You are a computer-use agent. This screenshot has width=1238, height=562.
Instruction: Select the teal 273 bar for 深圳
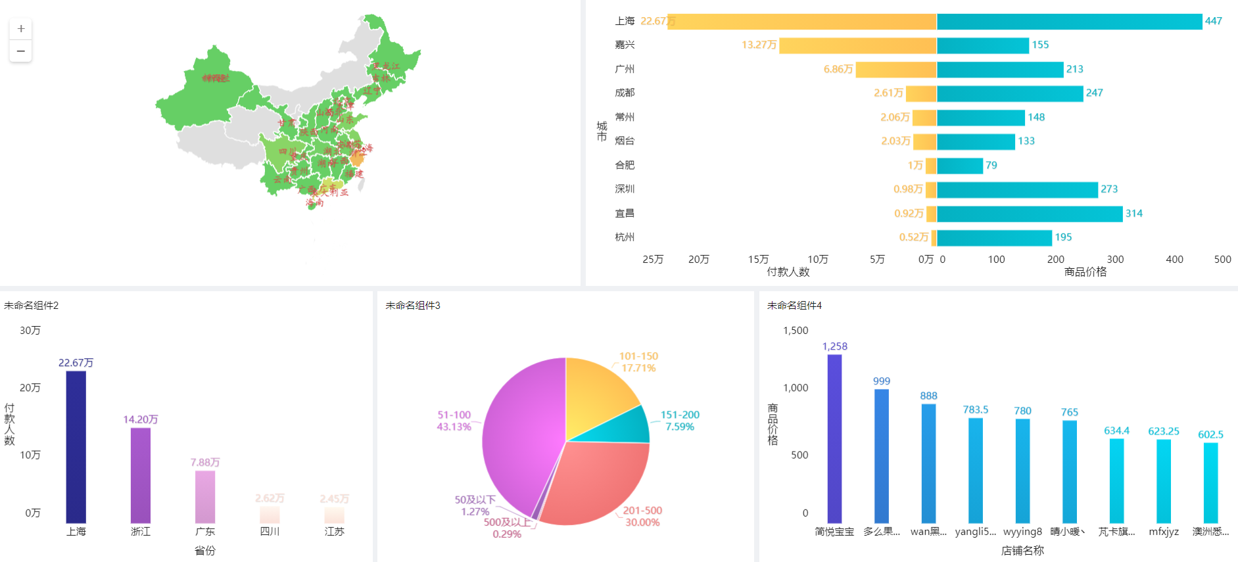click(1017, 190)
